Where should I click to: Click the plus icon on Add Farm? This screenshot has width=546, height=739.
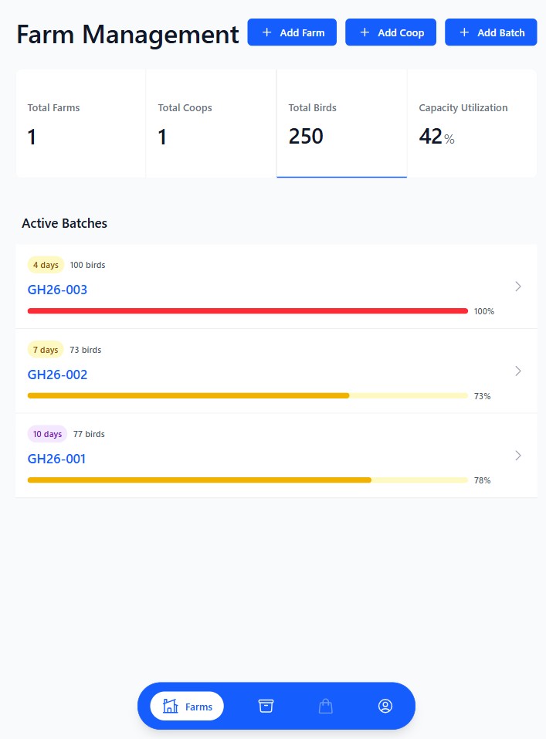(x=267, y=32)
